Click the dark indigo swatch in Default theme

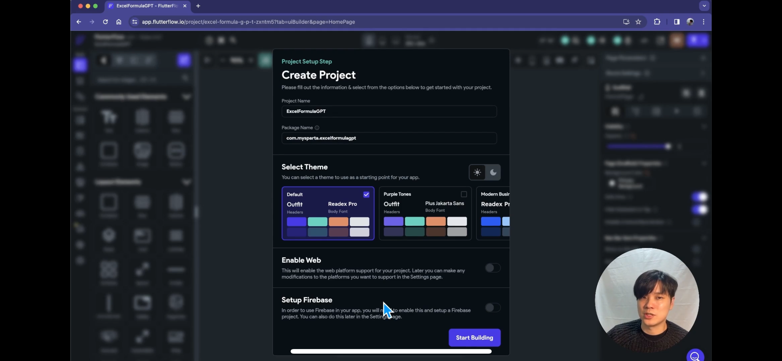tap(296, 232)
